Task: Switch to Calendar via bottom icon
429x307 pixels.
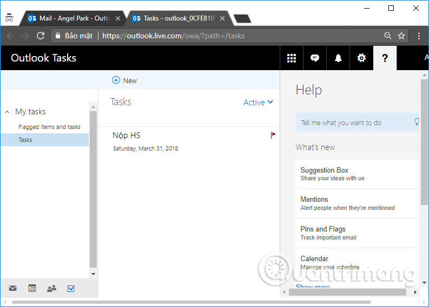Action: click(x=32, y=288)
